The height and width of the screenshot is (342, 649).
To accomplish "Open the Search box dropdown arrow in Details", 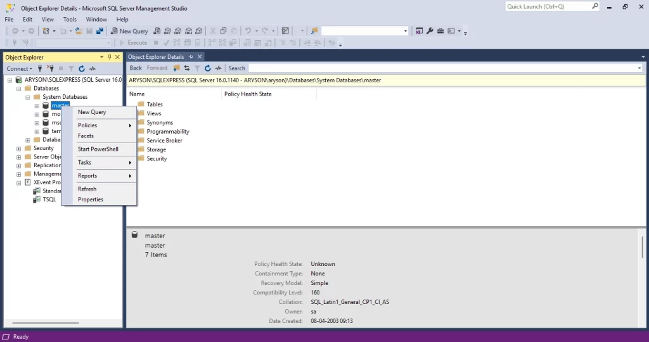I will click(x=639, y=68).
